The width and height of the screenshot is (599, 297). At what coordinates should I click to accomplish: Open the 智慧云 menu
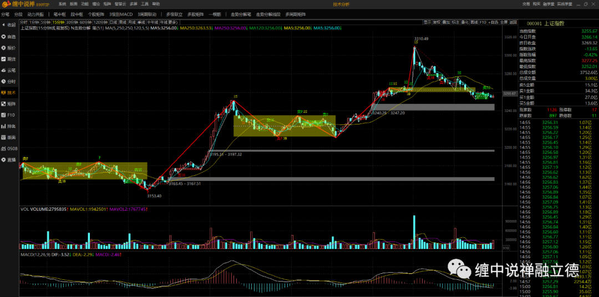tap(120, 4)
